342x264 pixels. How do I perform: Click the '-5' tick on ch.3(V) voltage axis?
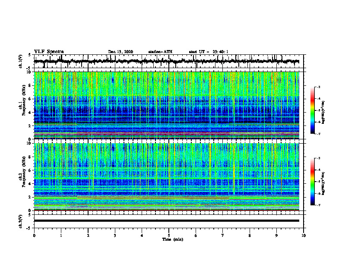[28, 228]
